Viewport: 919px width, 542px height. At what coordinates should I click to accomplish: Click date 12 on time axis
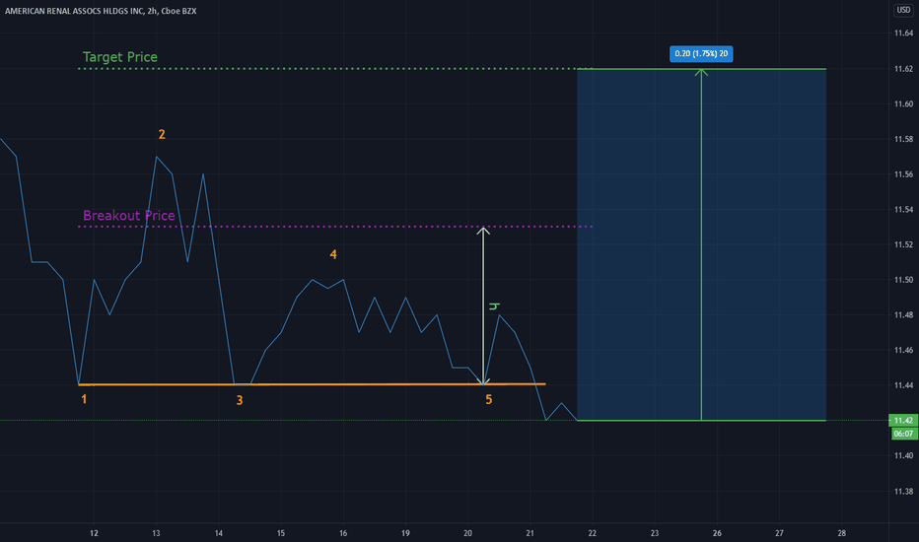click(x=94, y=533)
